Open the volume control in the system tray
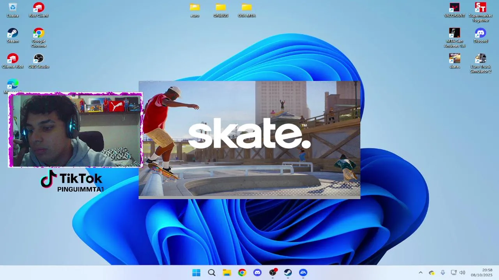The height and width of the screenshot is (280, 499). click(462, 273)
